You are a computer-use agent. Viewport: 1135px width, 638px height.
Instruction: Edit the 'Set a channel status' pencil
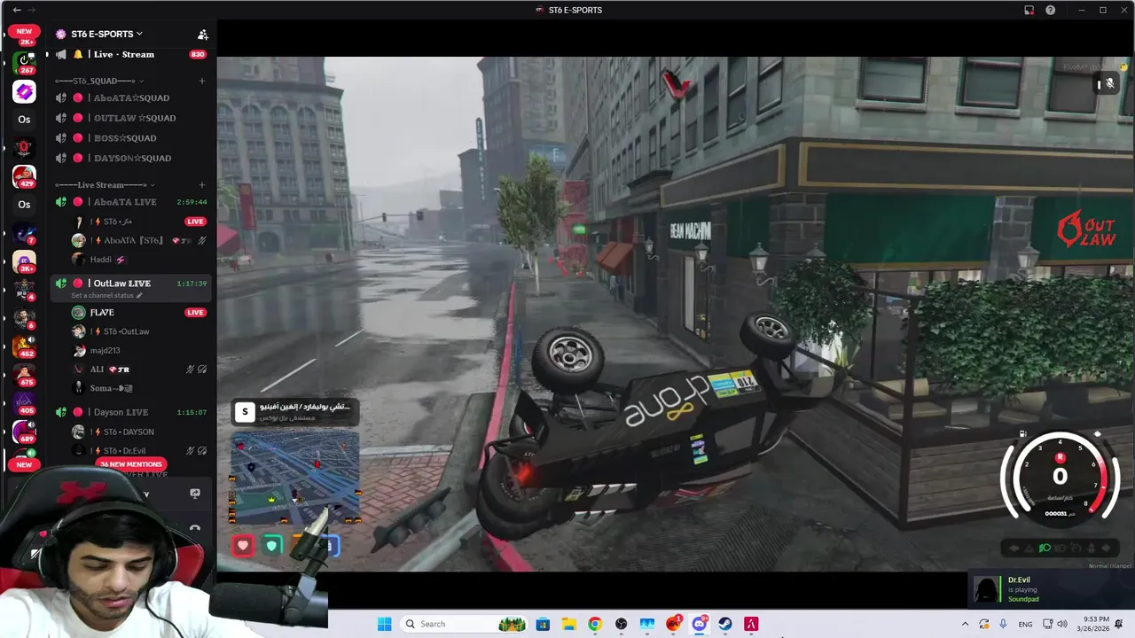pos(139,295)
